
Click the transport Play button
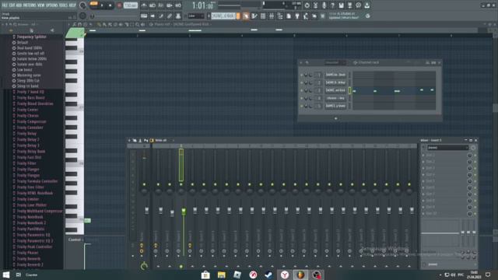click(102, 5)
